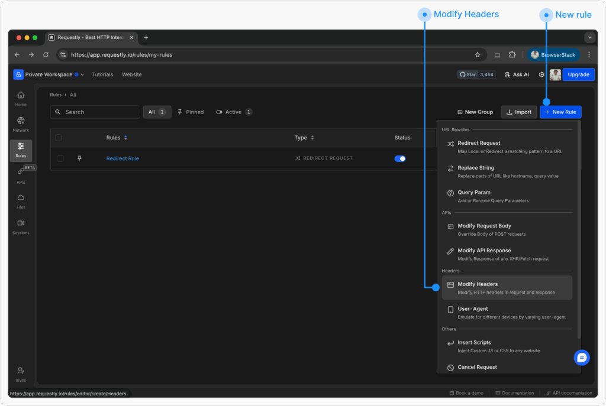The width and height of the screenshot is (606, 406).
Task: Choose Replace String rule type
Action: pos(507,171)
